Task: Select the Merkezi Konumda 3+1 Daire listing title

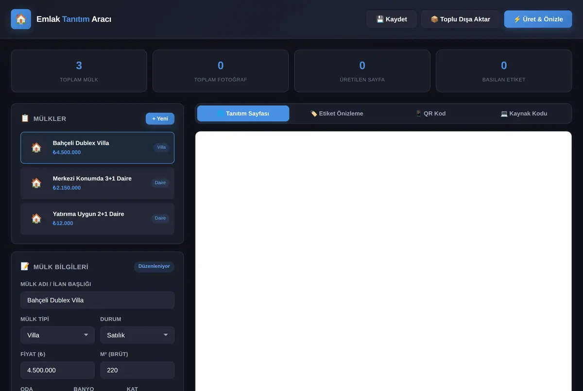Action: coord(92,179)
